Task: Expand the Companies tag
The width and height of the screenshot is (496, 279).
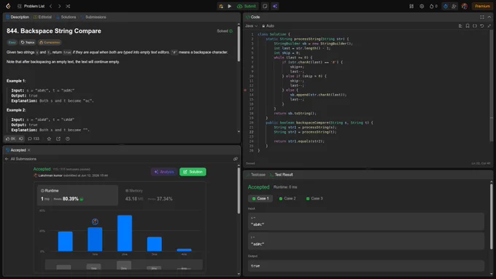Action: pos(50,42)
